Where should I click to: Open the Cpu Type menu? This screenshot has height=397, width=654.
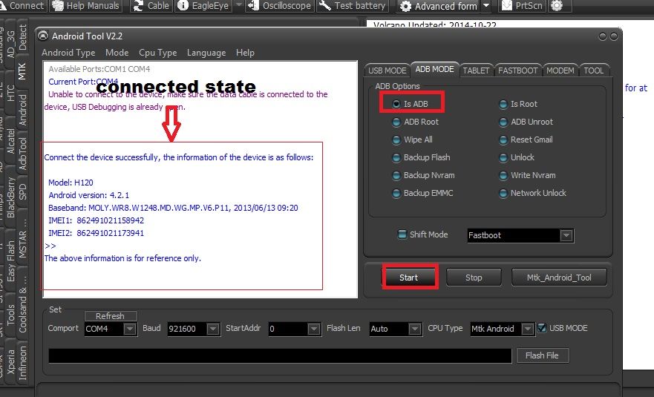click(x=157, y=53)
